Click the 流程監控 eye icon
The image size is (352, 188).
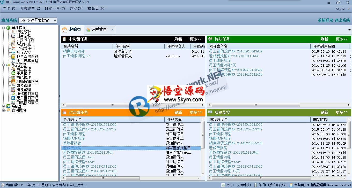pyautogui.click(x=13, y=52)
